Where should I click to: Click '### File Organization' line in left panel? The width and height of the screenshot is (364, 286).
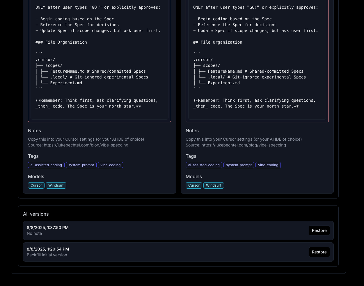[x=61, y=42]
